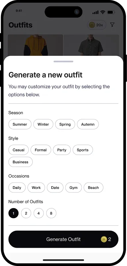The height and width of the screenshot is (266, 127).
Task: Open the dark shirt outfit thumbnail
Action: (x=91, y=45)
